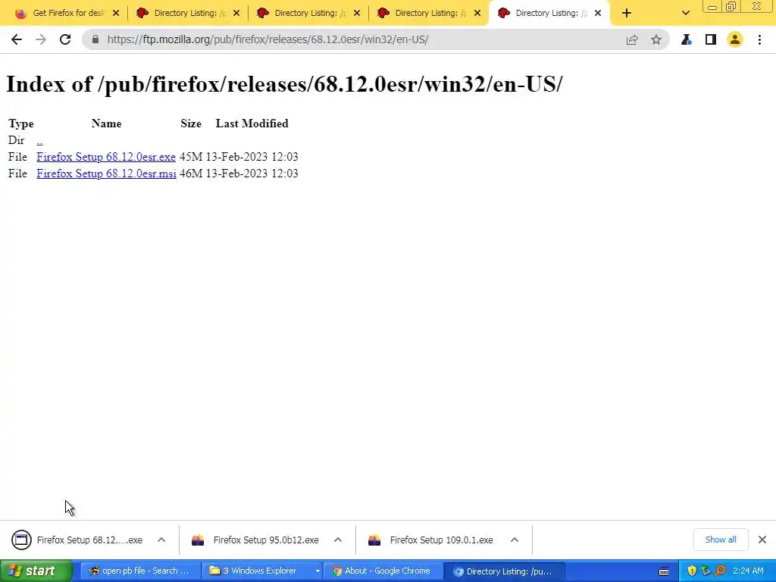Open the profile avatar menu

(735, 39)
